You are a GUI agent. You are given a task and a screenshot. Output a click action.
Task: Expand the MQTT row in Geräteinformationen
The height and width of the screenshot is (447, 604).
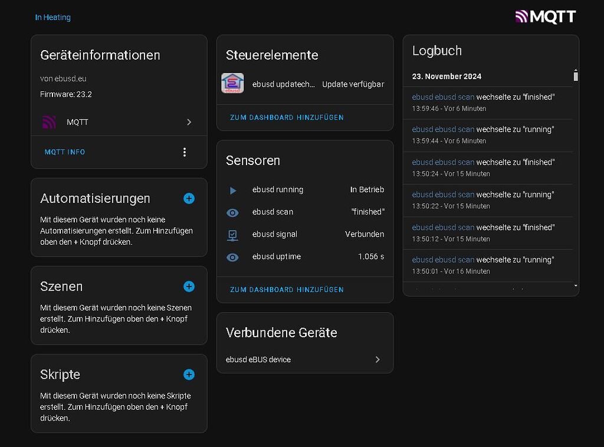pyautogui.click(x=189, y=122)
